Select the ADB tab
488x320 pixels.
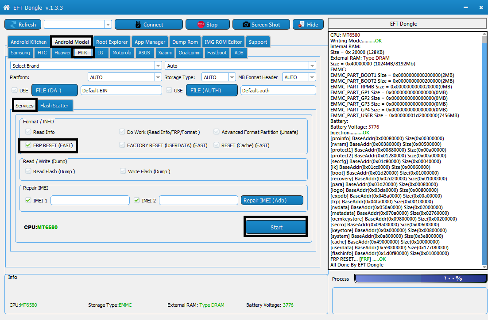pyautogui.click(x=239, y=53)
